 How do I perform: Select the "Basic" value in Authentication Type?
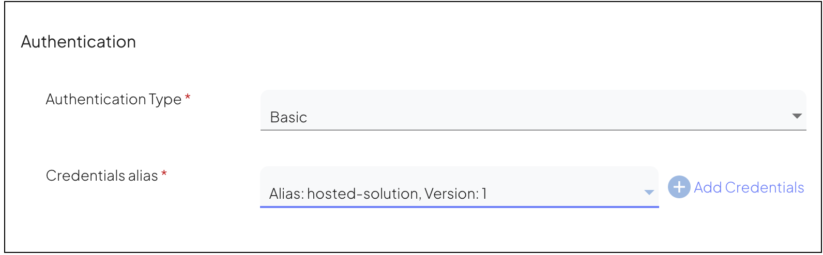(288, 118)
